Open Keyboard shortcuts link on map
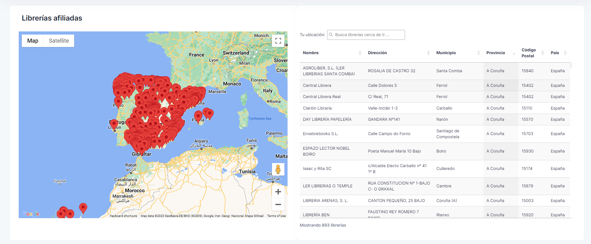This screenshot has width=591, height=244. (x=123, y=216)
